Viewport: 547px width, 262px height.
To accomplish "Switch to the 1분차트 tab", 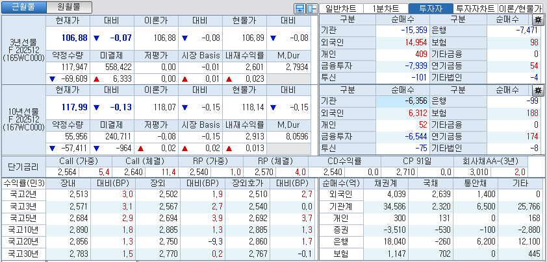I will (386, 8).
